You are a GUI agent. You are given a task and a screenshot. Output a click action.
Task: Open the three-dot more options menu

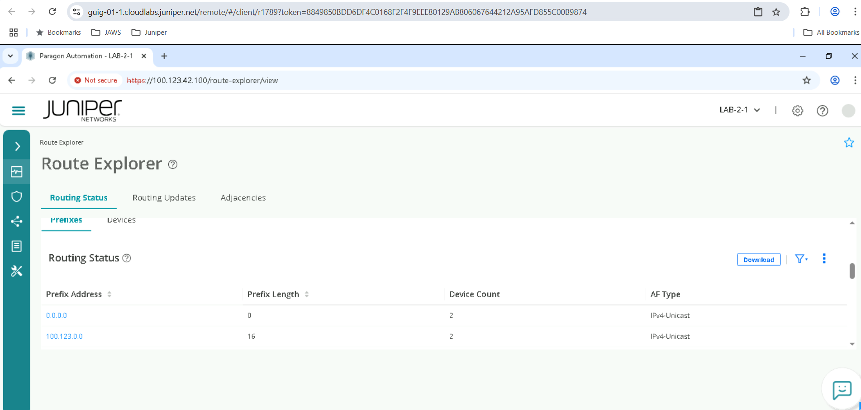coord(824,259)
